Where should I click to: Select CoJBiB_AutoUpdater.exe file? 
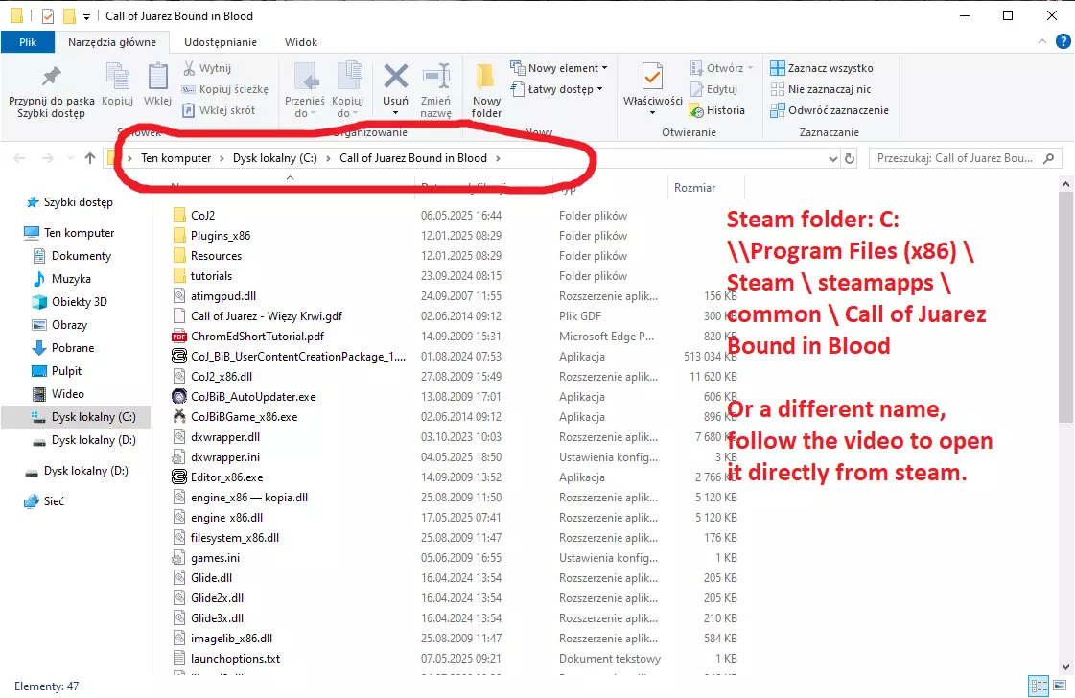click(x=245, y=396)
